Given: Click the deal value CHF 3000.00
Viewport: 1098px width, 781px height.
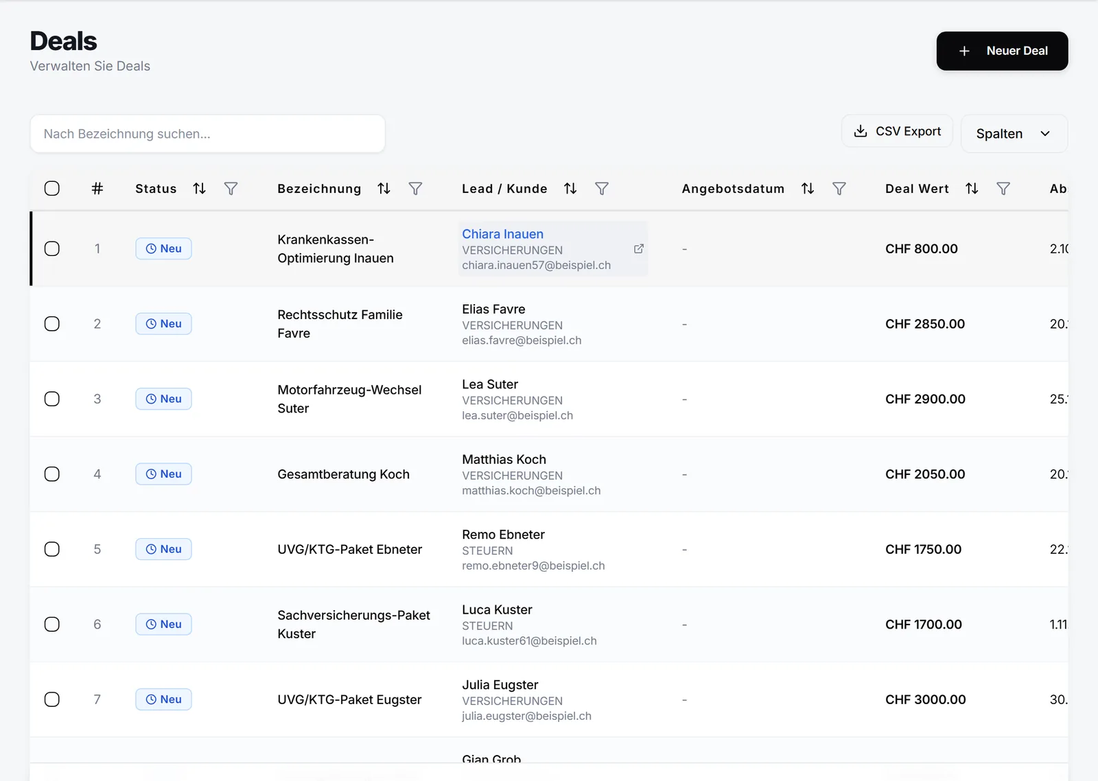Looking at the screenshot, I should [x=925, y=699].
